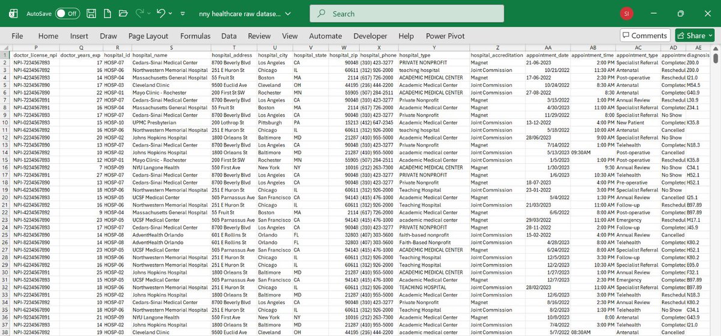Click the 28/06/2023 appointment date cell

pos(547,137)
